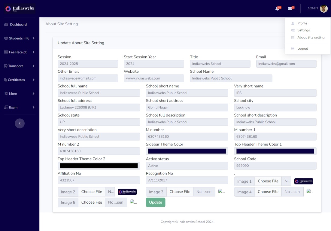This screenshot has height=231, width=331.
Task: Open About Site setting menu entry
Action: 308,38
